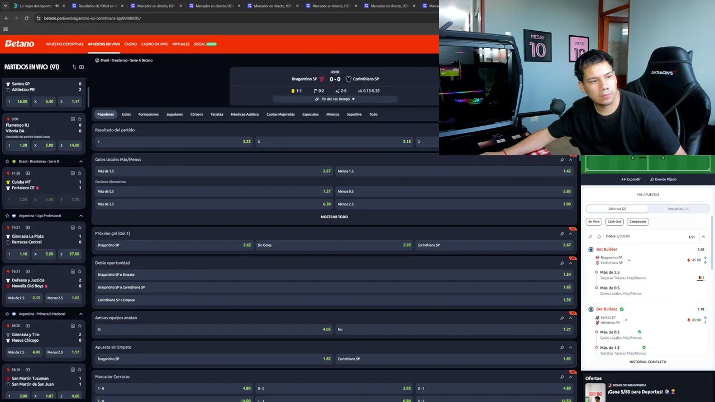
Task: Open the Tarjetas market tab
Action: click(217, 114)
